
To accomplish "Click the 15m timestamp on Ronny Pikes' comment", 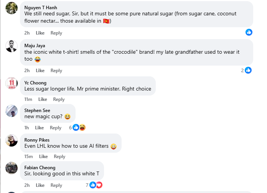I will [x=28, y=157].
